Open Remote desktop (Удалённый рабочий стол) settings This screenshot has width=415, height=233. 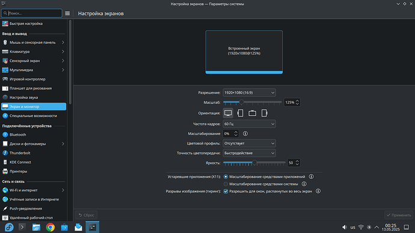tap(34, 217)
